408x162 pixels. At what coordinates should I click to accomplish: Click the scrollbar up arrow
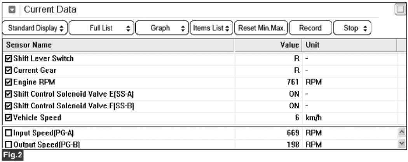(x=402, y=132)
